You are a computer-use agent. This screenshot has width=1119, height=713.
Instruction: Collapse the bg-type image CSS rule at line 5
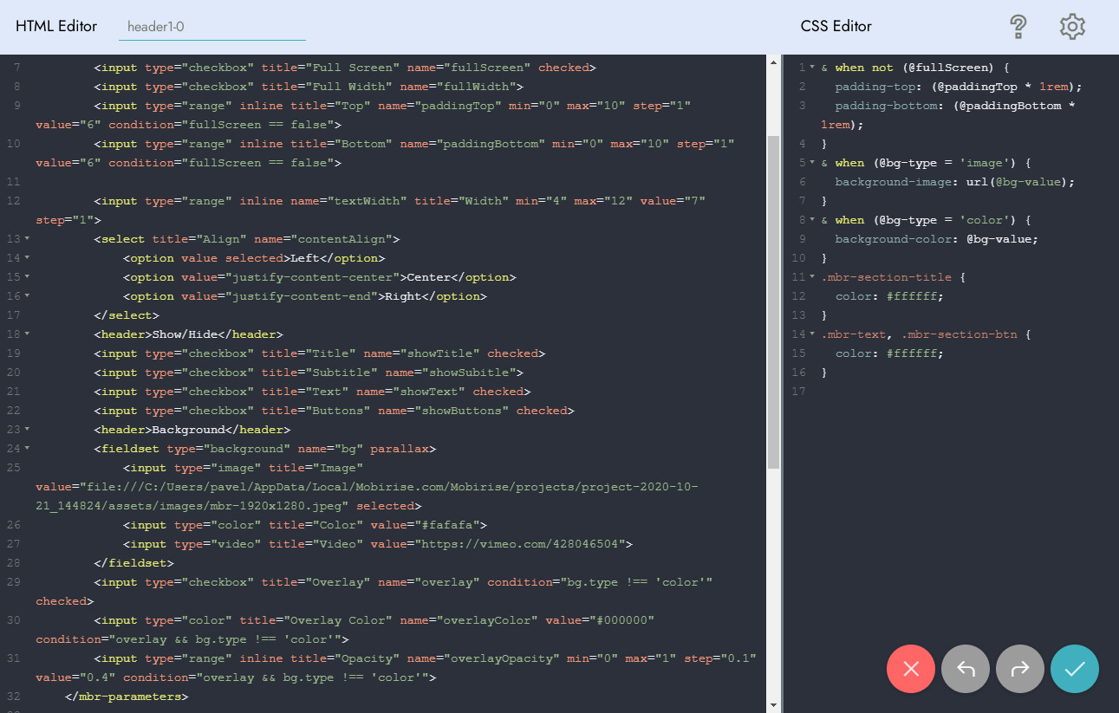pyautogui.click(x=812, y=163)
